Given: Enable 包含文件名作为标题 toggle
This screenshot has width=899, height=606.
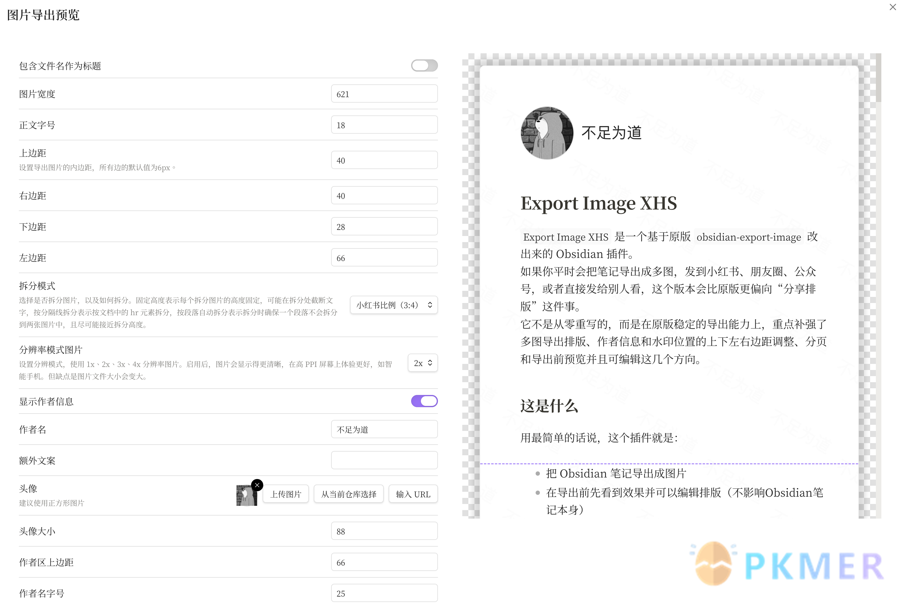Looking at the screenshot, I should (x=424, y=66).
